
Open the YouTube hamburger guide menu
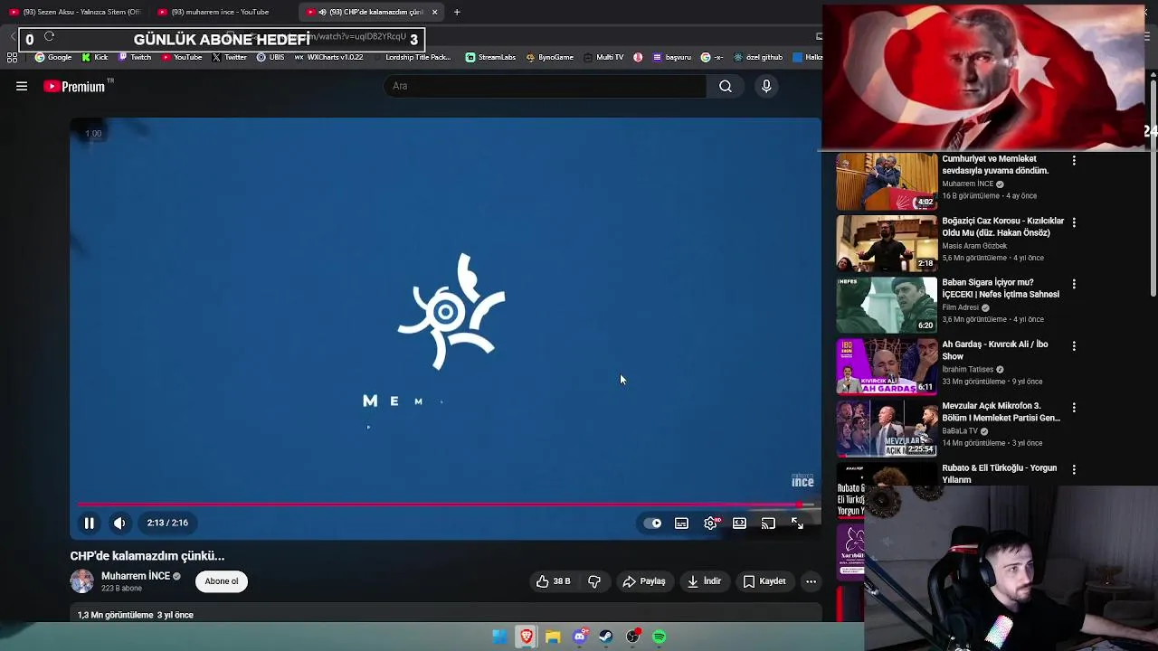[x=22, y=86]
